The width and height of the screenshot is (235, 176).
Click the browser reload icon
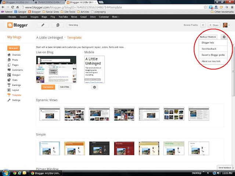(x=12, y=7)
